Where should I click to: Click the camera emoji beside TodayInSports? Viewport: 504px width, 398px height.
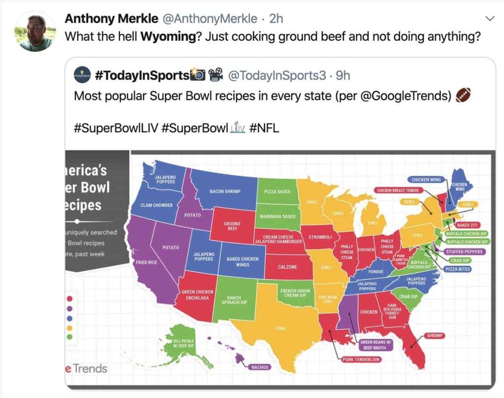[198, 75]
